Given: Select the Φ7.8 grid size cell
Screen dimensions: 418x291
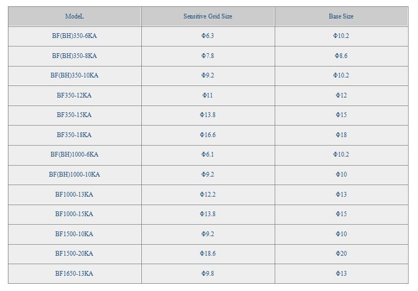Looking at the screenshot, I should [208, 56].
